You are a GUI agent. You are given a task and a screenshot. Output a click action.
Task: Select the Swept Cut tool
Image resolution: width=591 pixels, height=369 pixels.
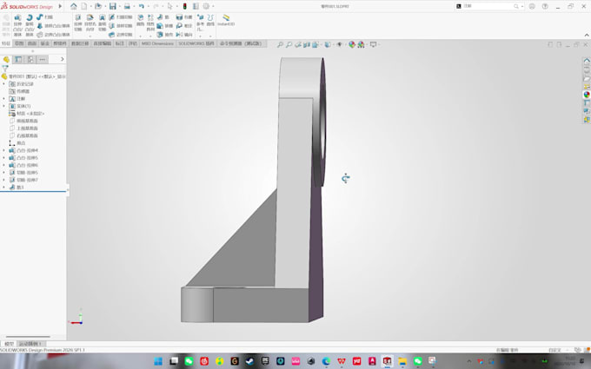(121, 17)
